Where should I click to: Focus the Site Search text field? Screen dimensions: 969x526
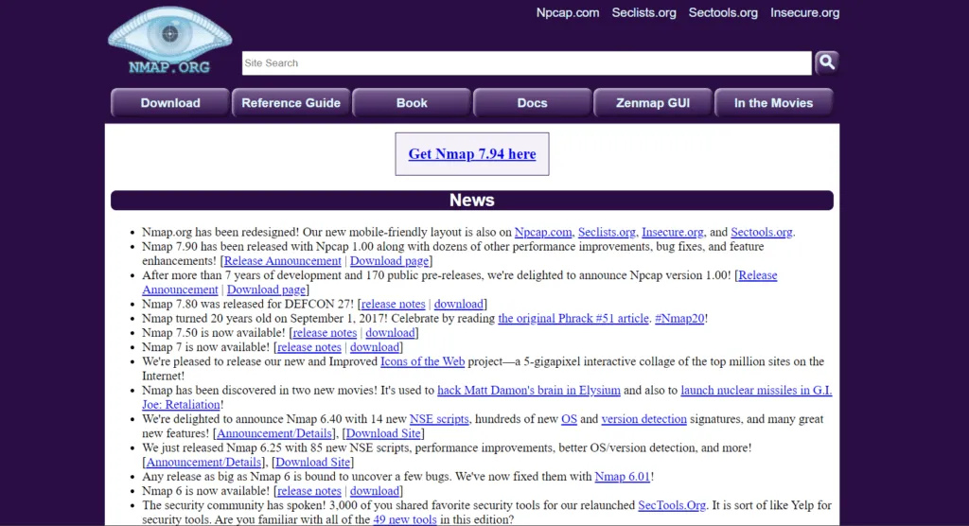click(x=526, y=63)
